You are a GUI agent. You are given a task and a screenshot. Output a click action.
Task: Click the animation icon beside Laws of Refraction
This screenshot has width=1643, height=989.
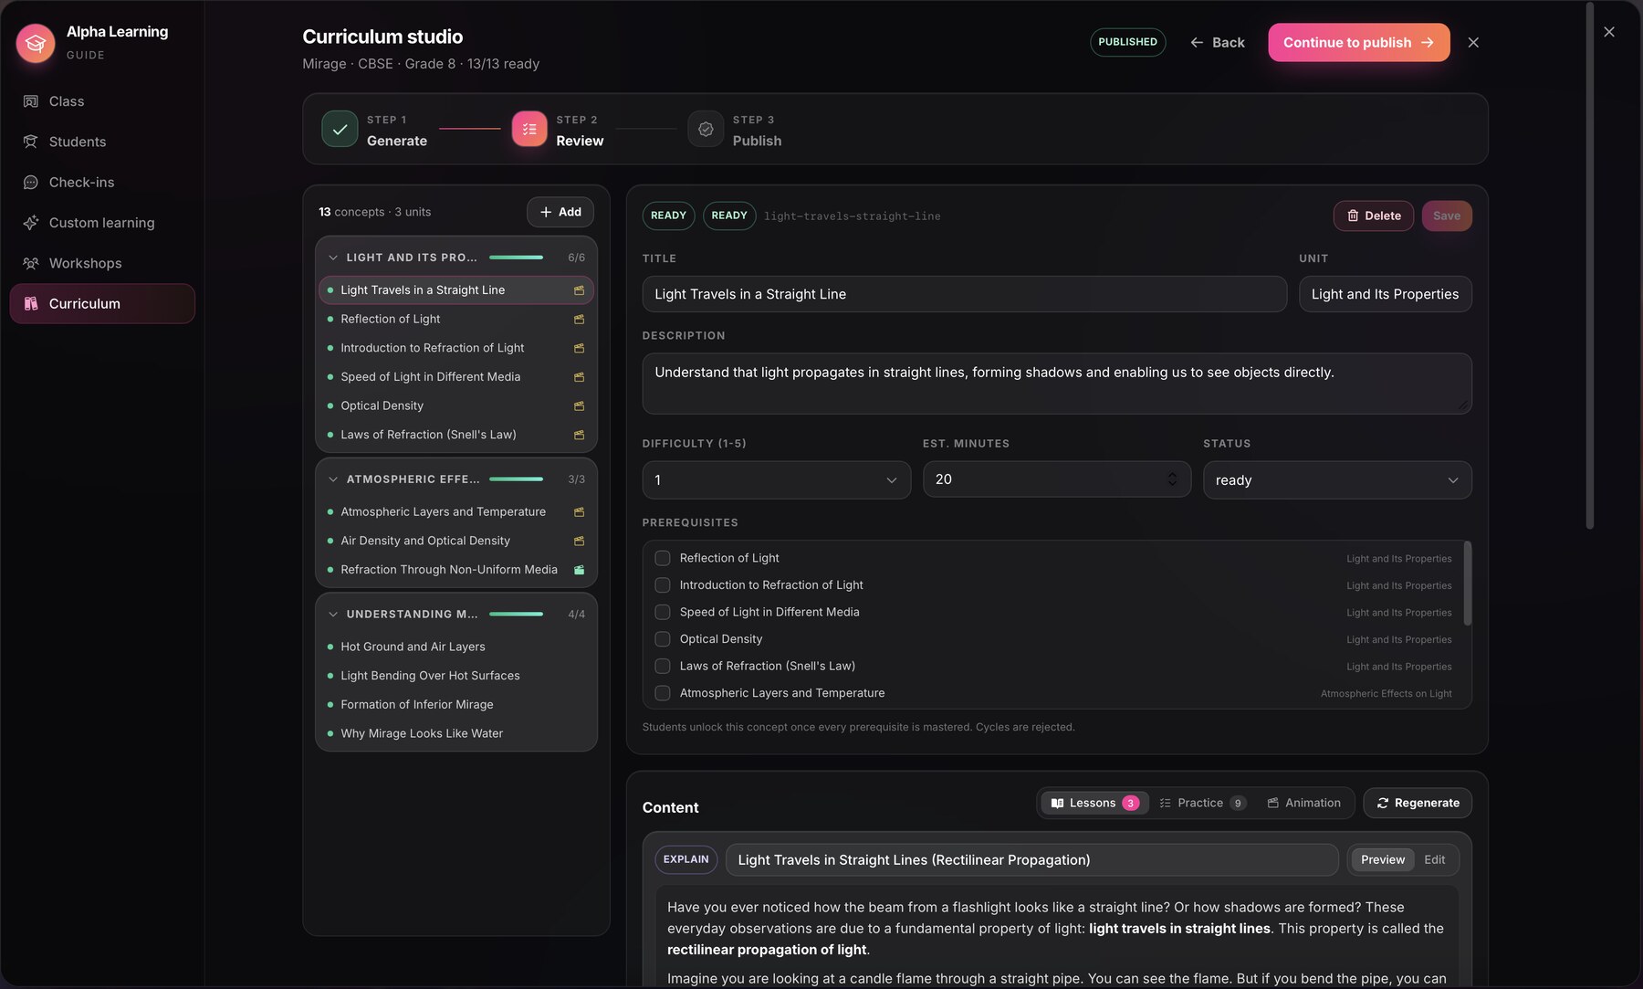[579, 435]
